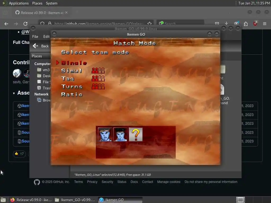The image size is (271, 203).
Task: Click the site security padlock icon
Action: click(50, 24)
